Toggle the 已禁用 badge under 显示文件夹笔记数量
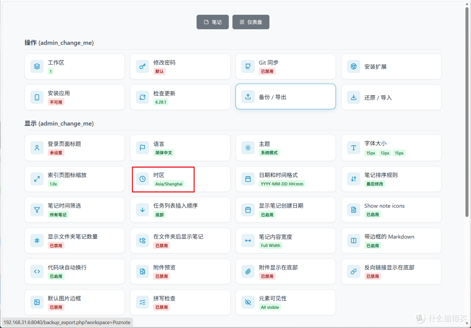Image resolution: width=471 pixels, height=328 pixels. 56,245
